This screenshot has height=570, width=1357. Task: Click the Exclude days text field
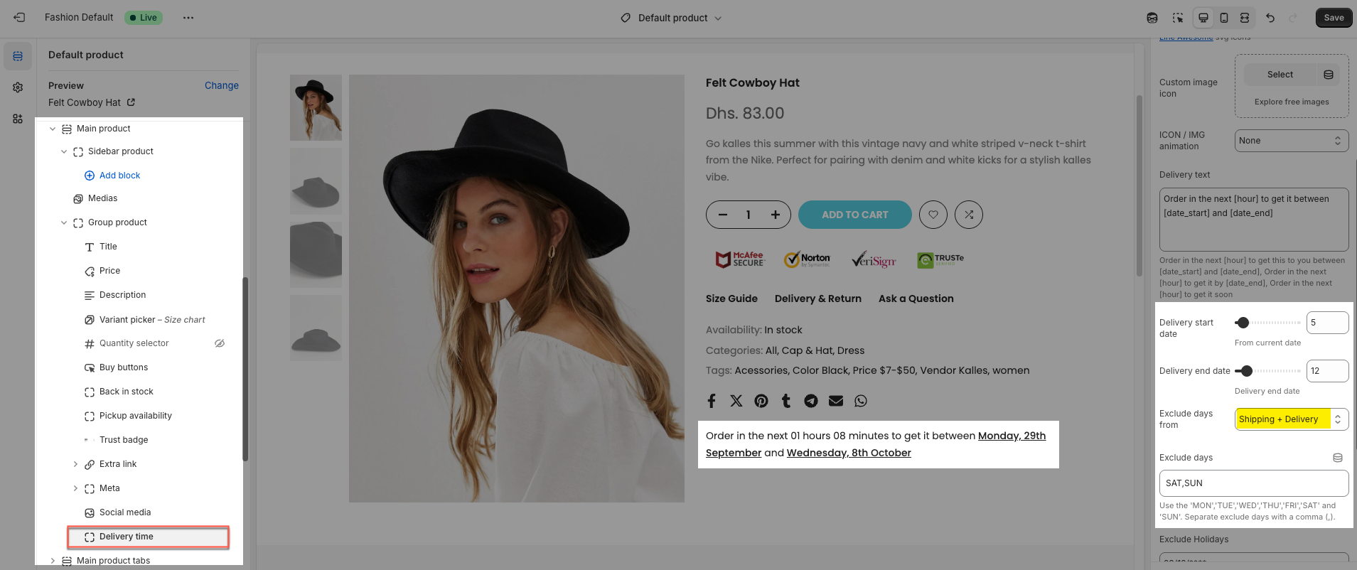(1253, 483)
